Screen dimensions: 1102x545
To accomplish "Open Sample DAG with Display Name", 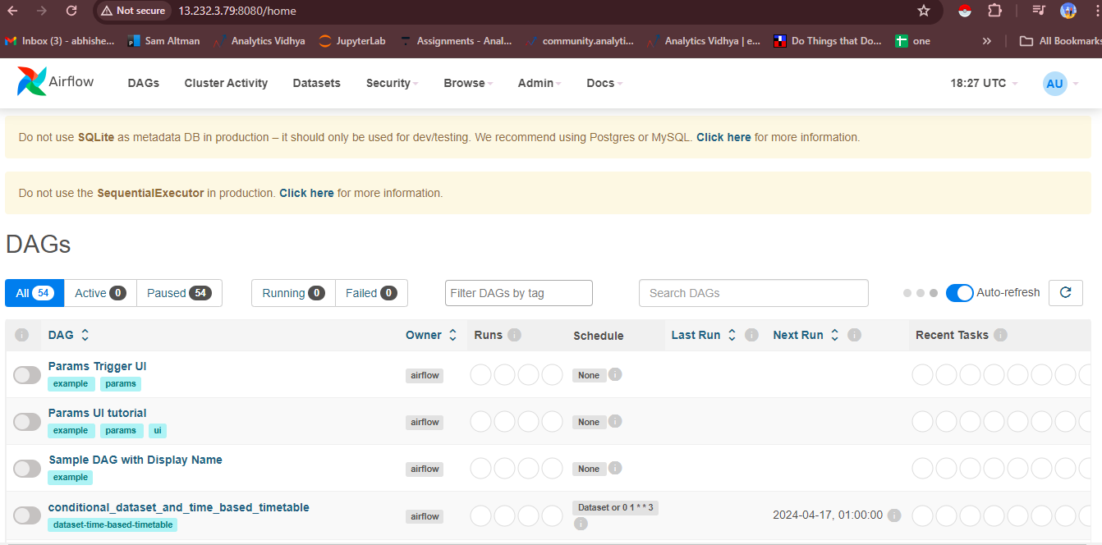I will pos(135,460).
